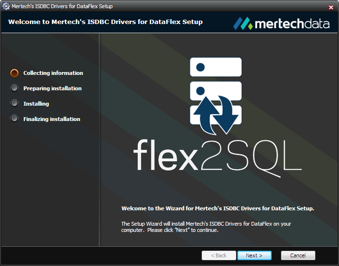Click the Finalizing installation step label
339x266 pixels.
point(51,119)
